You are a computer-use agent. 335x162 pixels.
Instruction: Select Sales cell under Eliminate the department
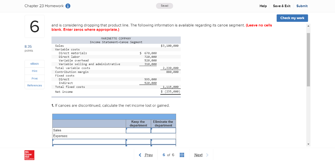(163, 130)
